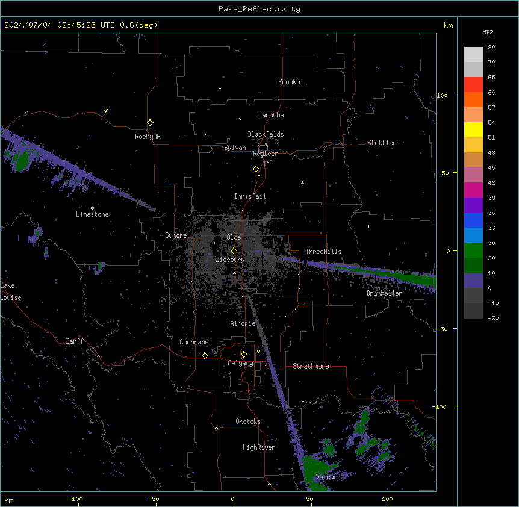
Task: Click the Sylvan label on the map
Action: tap(235, 148)
